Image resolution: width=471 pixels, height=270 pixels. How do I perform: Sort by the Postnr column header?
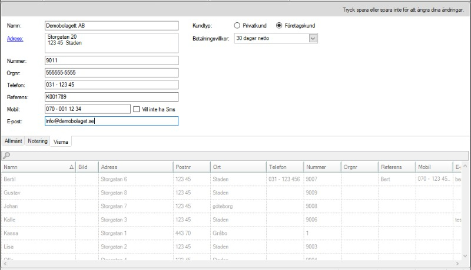tap(192, 167)
